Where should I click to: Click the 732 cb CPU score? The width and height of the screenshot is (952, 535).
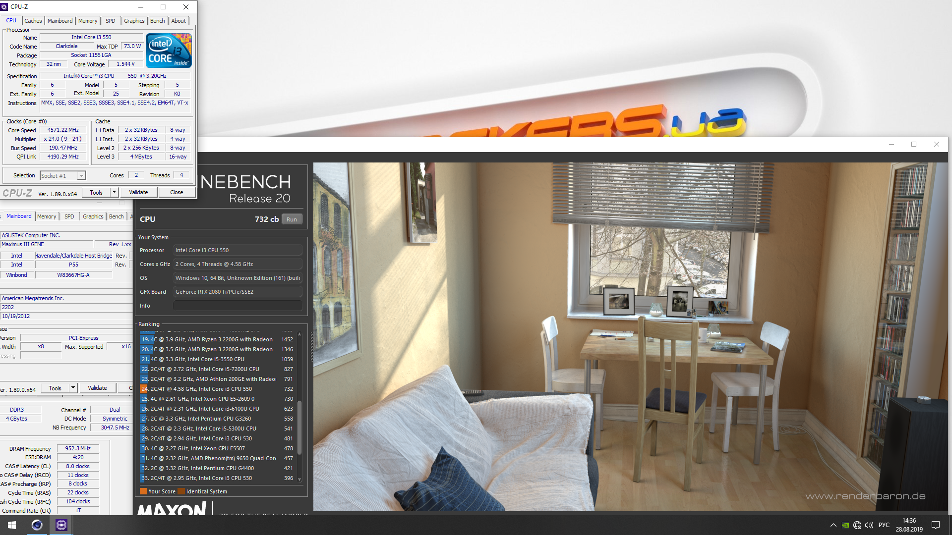(x=267, y=219)
